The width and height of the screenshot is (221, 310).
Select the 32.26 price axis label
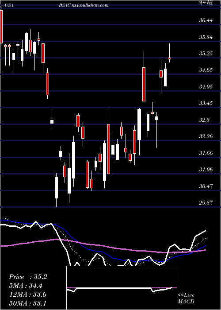click(x=206, y=136)
